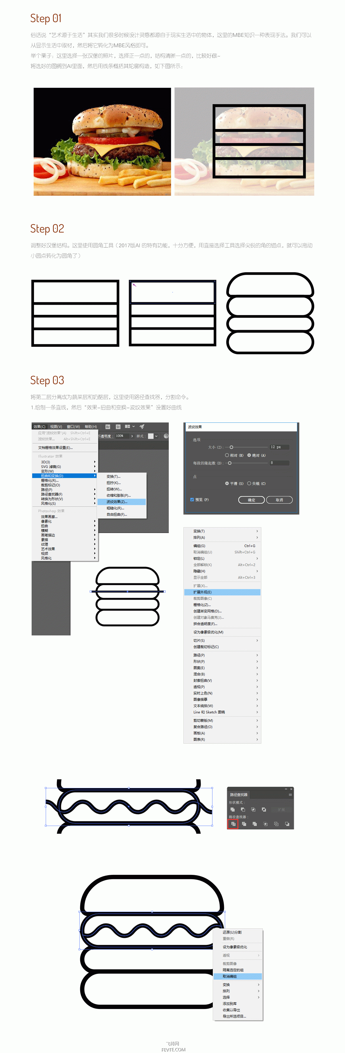Click the Crop pathfinder icon
Viewport: 345px width, 1053px height.
265,824
